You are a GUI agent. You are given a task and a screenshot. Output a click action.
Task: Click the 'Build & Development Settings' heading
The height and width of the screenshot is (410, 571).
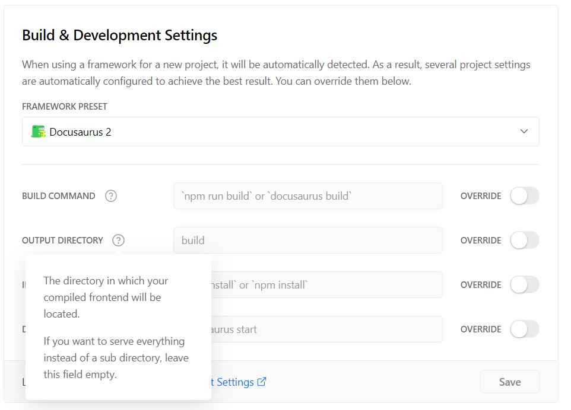[x=119, y=36]
